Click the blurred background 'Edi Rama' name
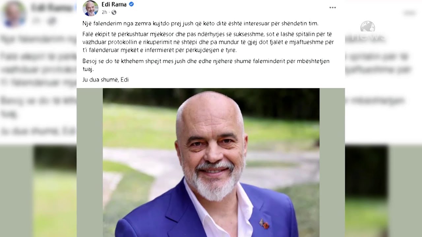 (x=53, y=8)
